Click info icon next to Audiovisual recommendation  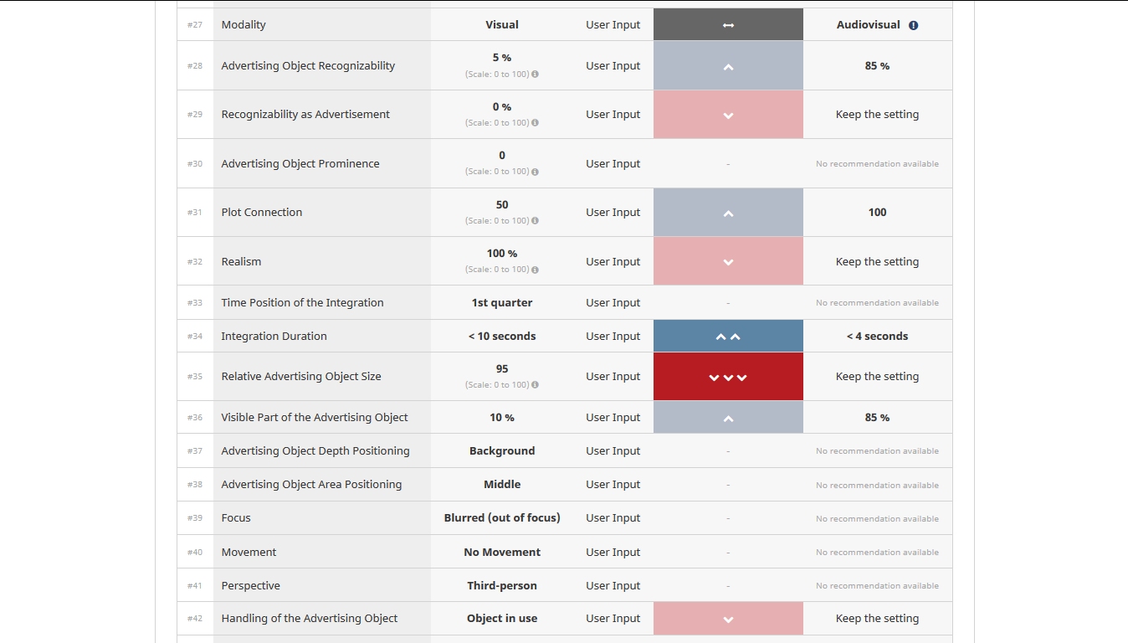(x=913, y=25)
